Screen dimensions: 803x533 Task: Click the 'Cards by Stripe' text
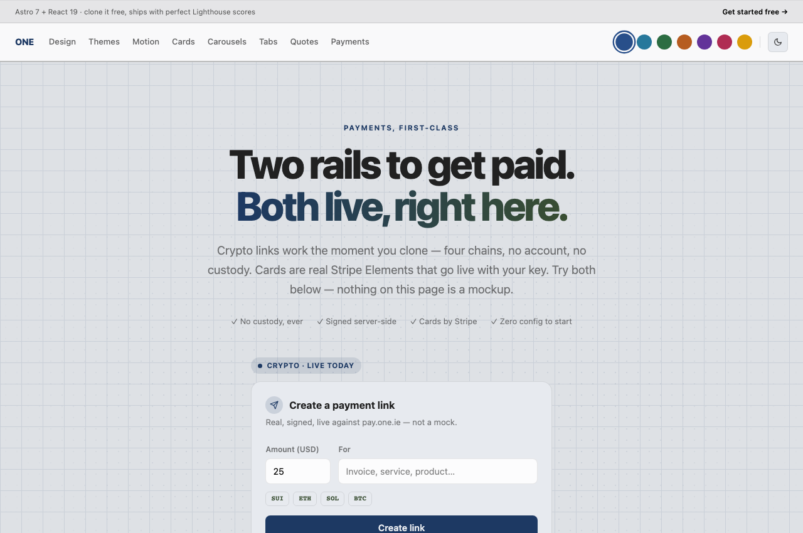(444, 322)
